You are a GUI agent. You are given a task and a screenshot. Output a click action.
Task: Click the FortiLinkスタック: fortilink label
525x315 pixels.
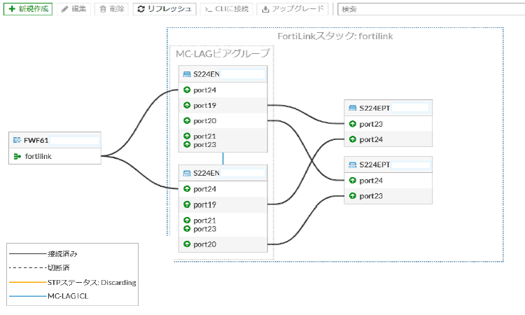pyautogui.click(x=335, y=36)
